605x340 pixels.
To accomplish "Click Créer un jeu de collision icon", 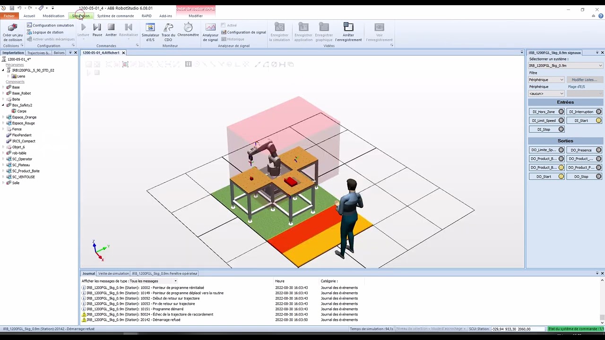I will (13, 27).
